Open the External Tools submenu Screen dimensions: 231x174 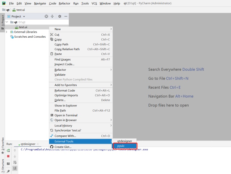click(x=81, y=142)
